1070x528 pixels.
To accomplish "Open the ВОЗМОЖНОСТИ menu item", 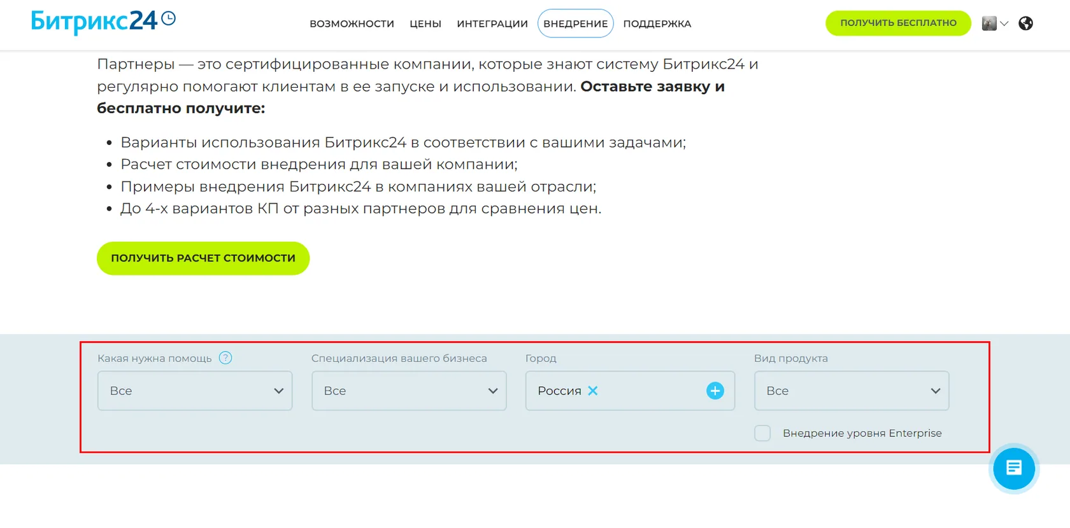I will [352, 24].
